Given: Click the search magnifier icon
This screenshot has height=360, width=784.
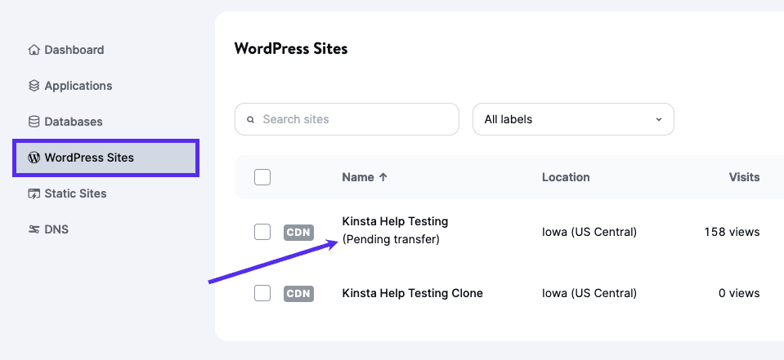Looking at the screenshot, I should click(251, 120).
